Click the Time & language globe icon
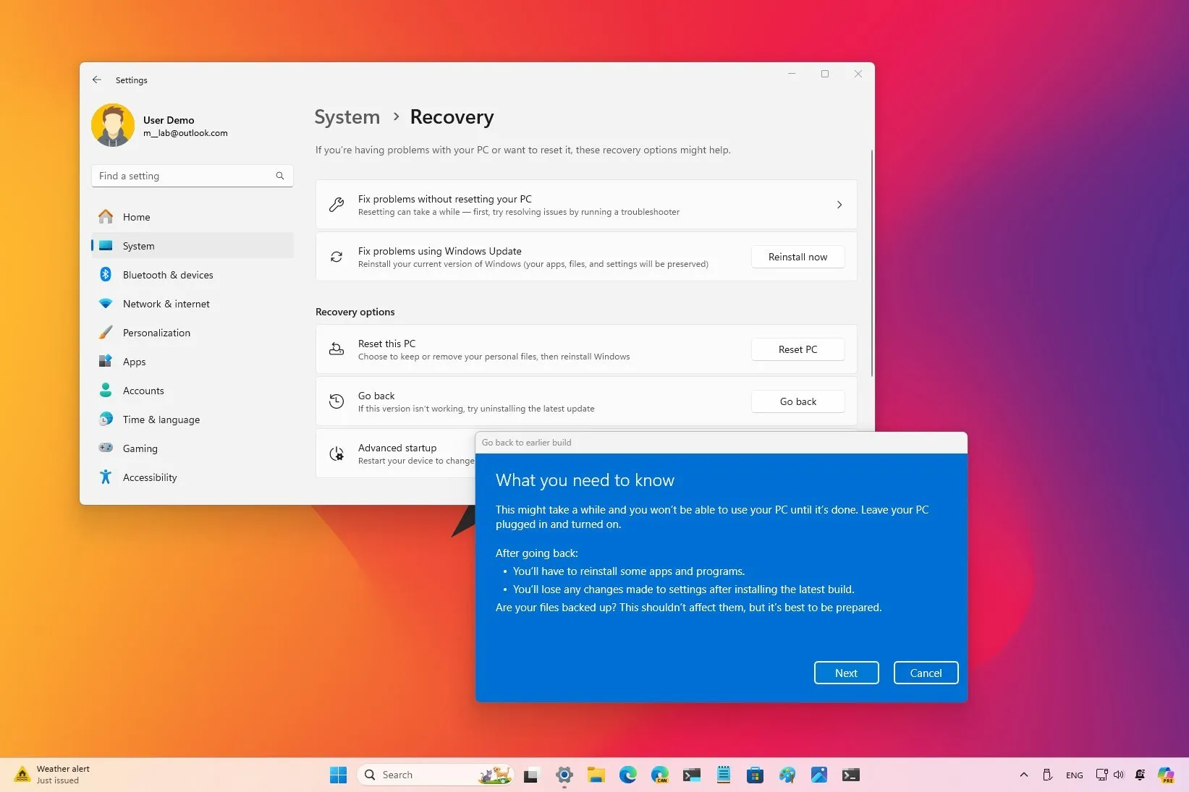Viewport: 1189px width, 792px height. [106, 420]
